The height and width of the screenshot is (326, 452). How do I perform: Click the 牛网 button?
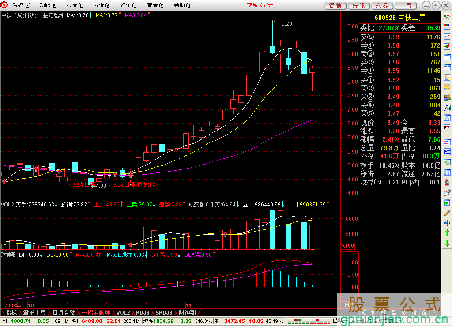coord(405,5)
